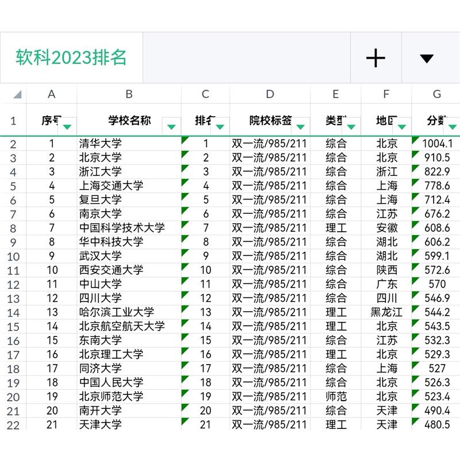460x460 pixels.
Task: Click the 北京大学 cell
Action: point(129,158)
